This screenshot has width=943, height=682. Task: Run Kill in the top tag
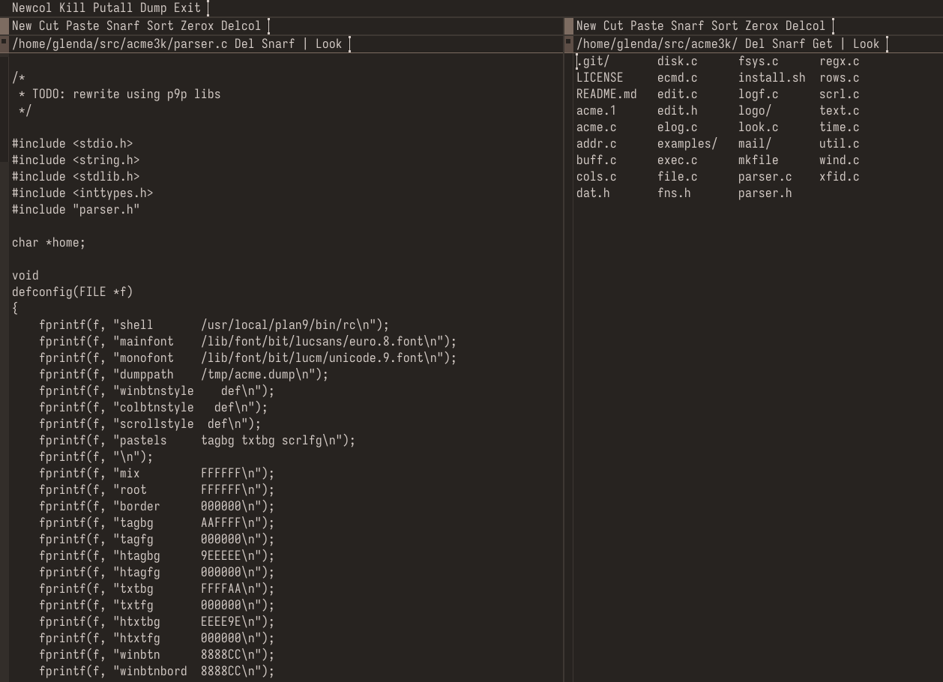click(x=73, y=8)
